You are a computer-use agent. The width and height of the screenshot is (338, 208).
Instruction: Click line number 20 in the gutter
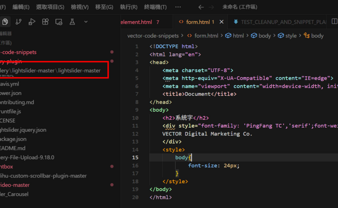pyautogui.click(x=135, y=197)
